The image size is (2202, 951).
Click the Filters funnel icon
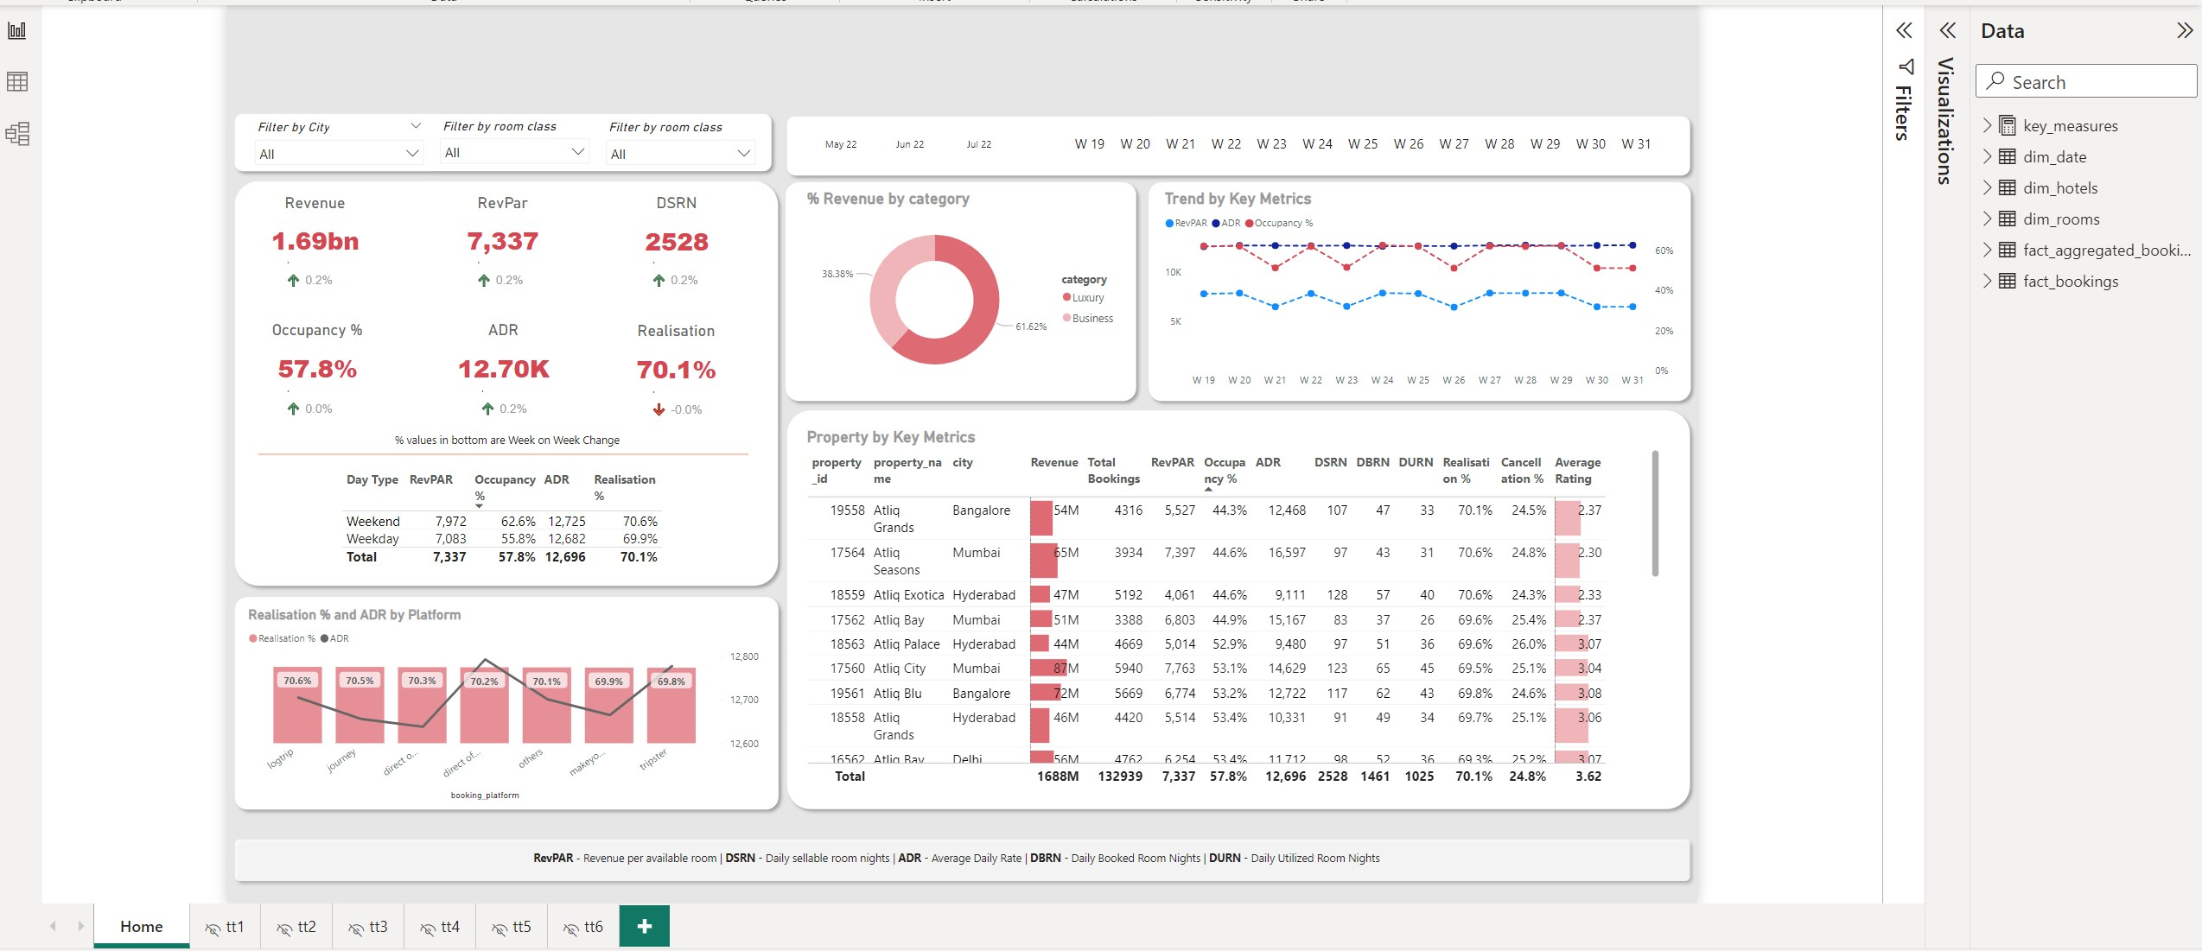point(1905,65)
